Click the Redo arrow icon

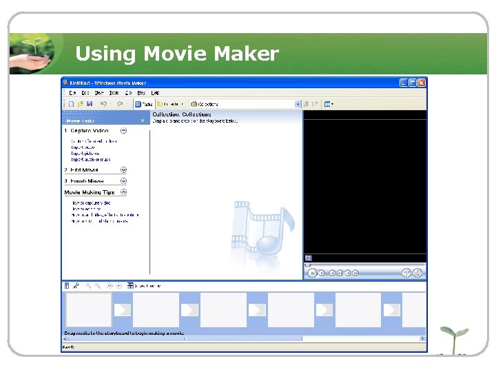coord(120,104)
